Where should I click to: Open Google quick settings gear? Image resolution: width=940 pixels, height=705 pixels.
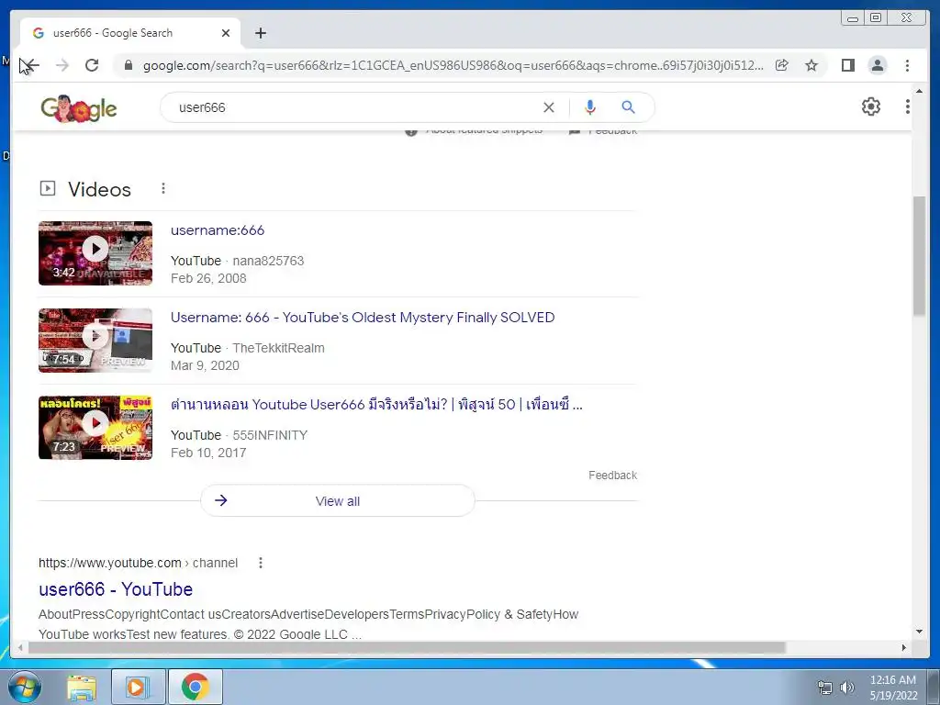click(x=870, y=106)
